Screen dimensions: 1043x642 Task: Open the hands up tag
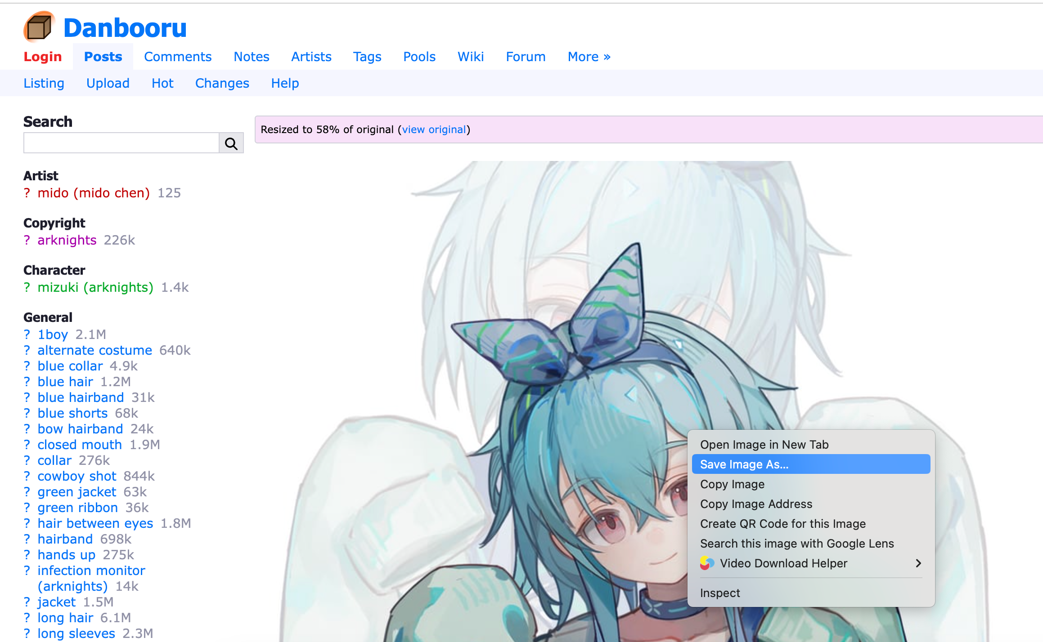click(67, 555)
